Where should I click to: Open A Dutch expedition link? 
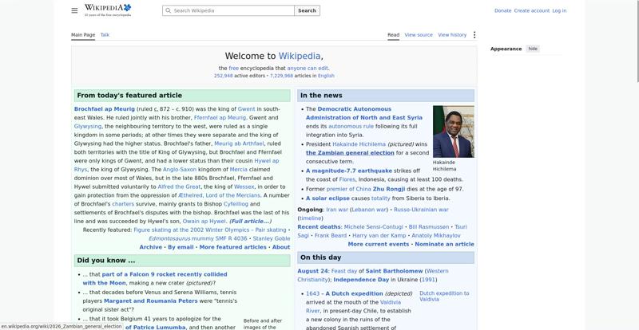pos(354,293)
